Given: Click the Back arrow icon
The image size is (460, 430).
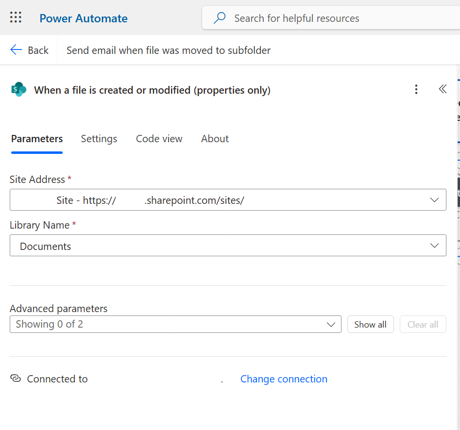Looking at the screenshot, I should [16, 50].
